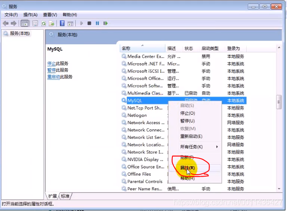
Task: Select the Network Locatio... service row
Action: click(183, 145)
